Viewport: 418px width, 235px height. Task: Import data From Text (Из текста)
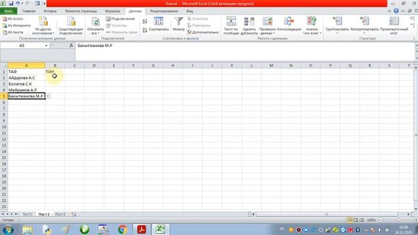[x=13, y=32]
